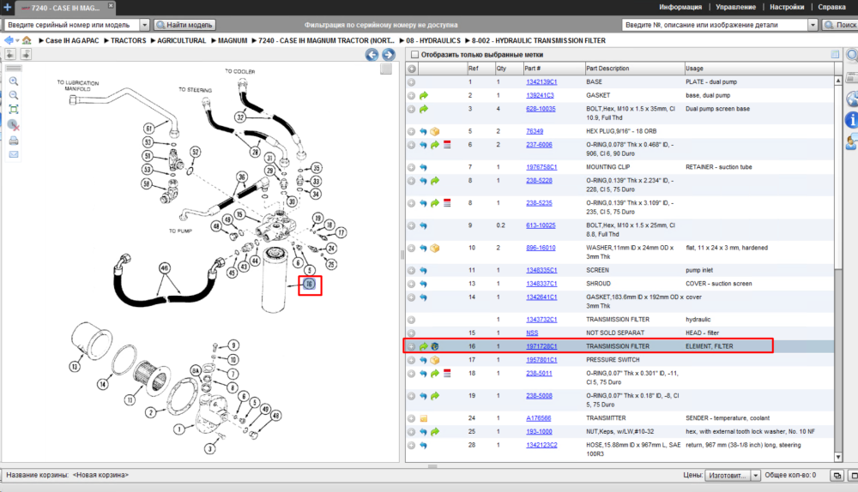The width and height of the screenshot is (858, 492).
Task: Expand TRACTORS breadcrumb level
Action: point(106,40)
